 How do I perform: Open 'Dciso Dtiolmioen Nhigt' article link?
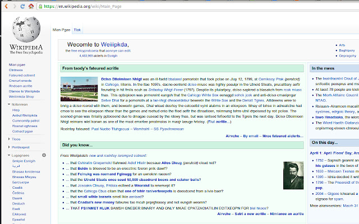[121, 79]
